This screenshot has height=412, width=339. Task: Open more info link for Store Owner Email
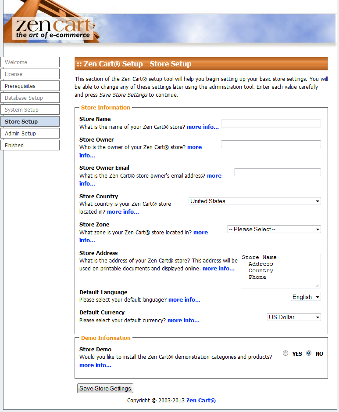pos(214,176)
